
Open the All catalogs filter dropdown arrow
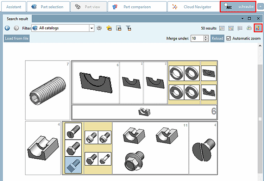pyautogui.click(x=92, y=28)
